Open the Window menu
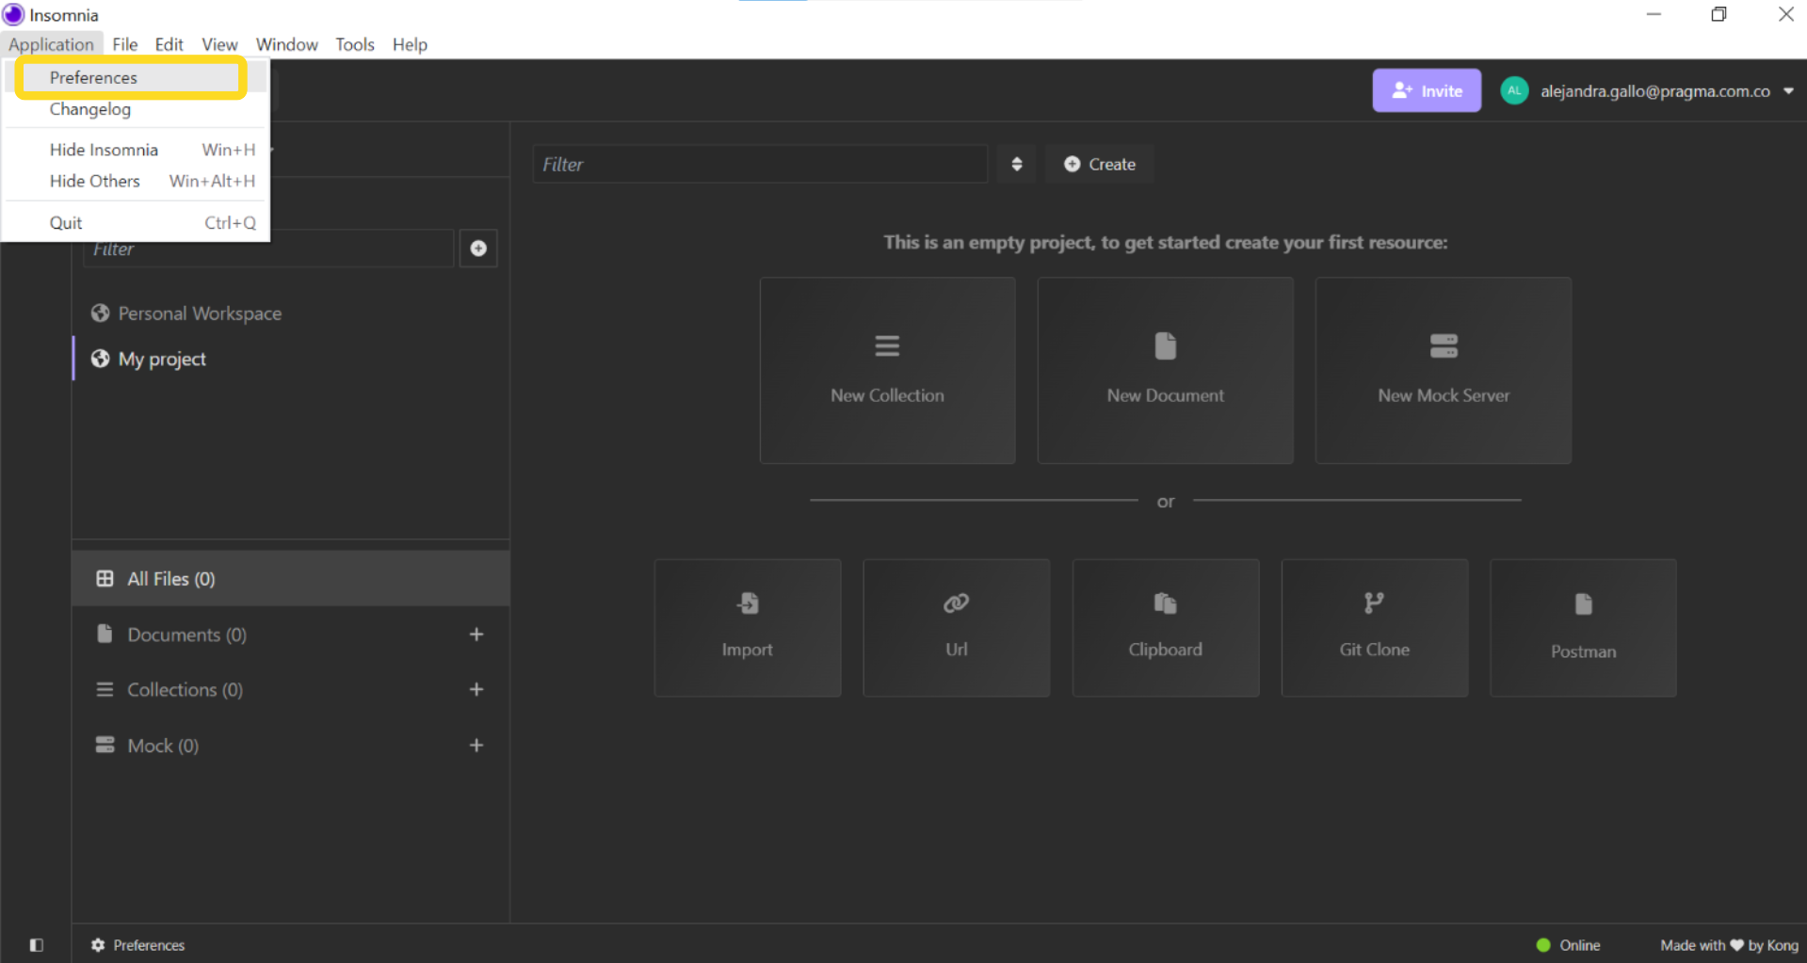The image size is (1807, 963). [286, 44]
